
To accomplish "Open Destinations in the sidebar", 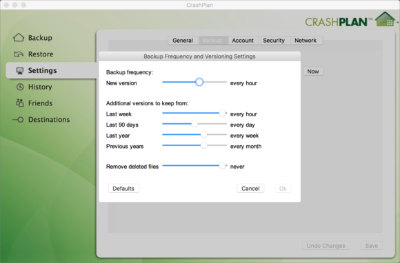I will click(49, 119).
